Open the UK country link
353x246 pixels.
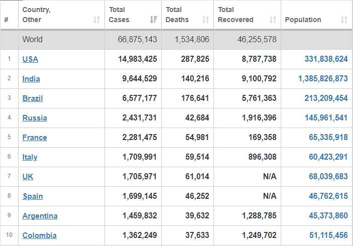[x=28, y=176]
